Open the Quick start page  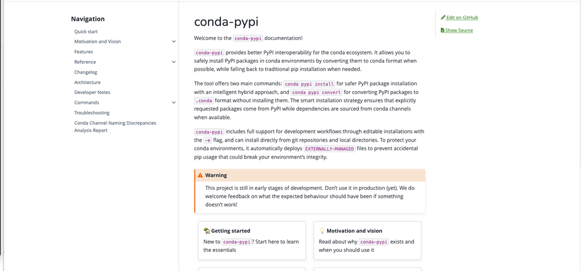point(86,31)
